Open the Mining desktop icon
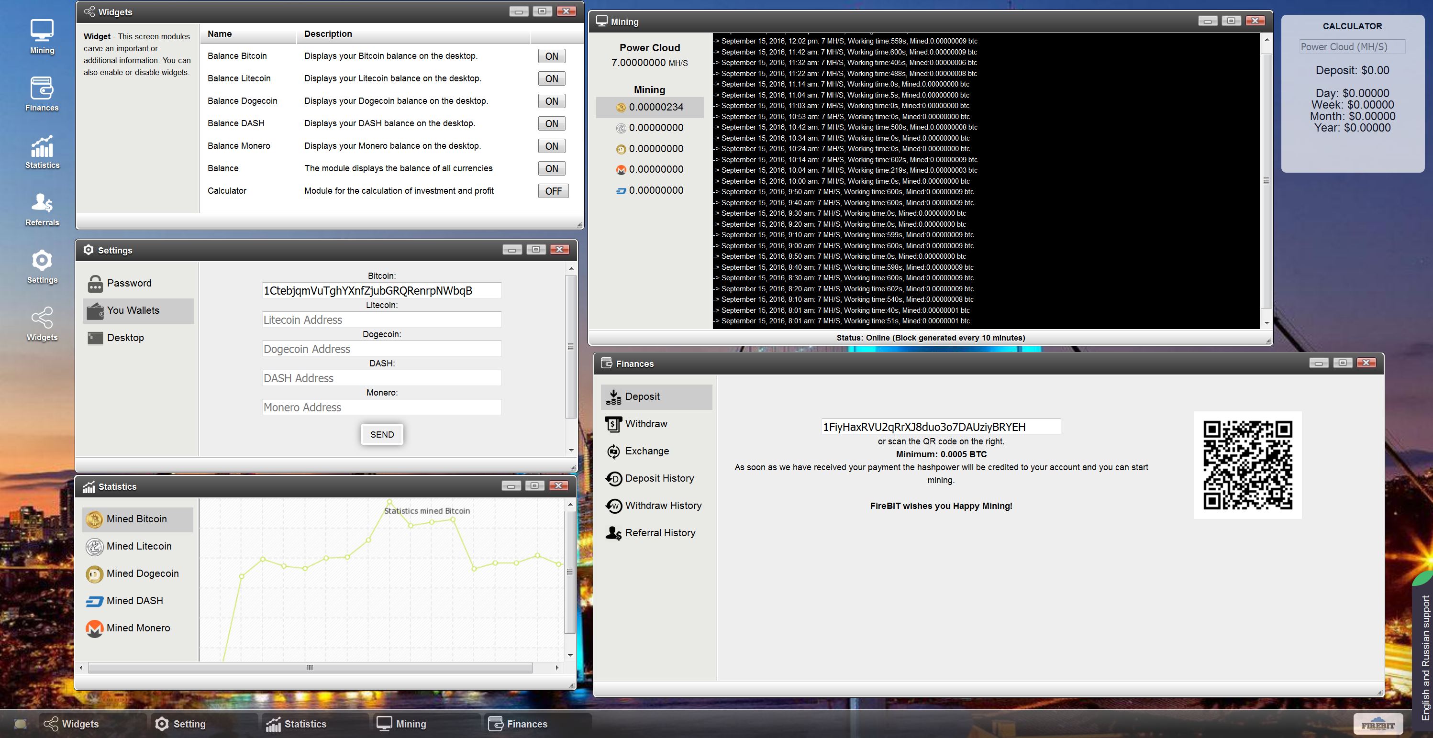 tap(42, 37)
